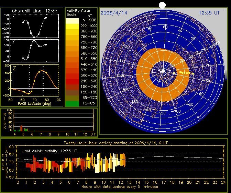This screenshot has height=193, width=231.
Task: Select the green 15-65 nT color swatch
Action: tap(72, 104)
